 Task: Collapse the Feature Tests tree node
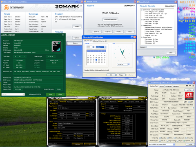click(x=142, y=25)
